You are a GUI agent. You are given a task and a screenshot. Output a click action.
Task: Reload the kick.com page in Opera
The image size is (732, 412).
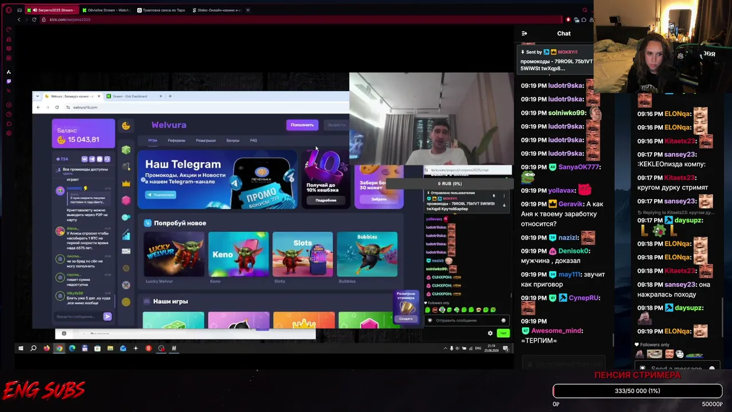[34, 19]
